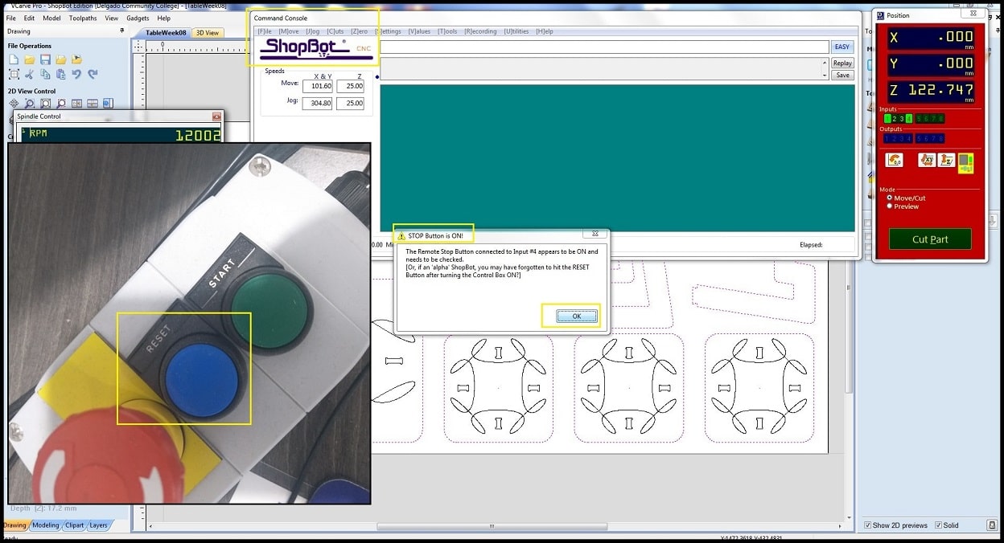Open the Layers tab at the bottom

point(98,525)
